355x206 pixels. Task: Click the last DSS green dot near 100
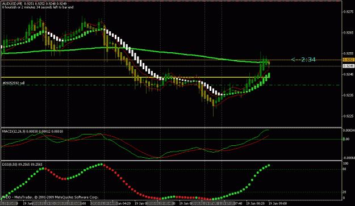(x=269, y=165)
